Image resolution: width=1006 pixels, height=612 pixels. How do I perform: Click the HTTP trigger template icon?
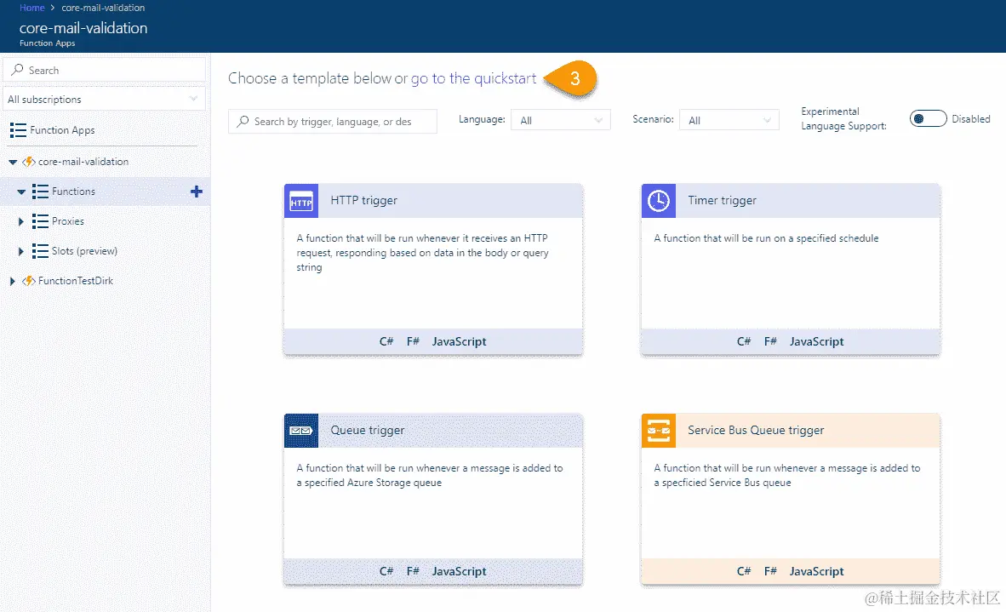coord(301,202)
